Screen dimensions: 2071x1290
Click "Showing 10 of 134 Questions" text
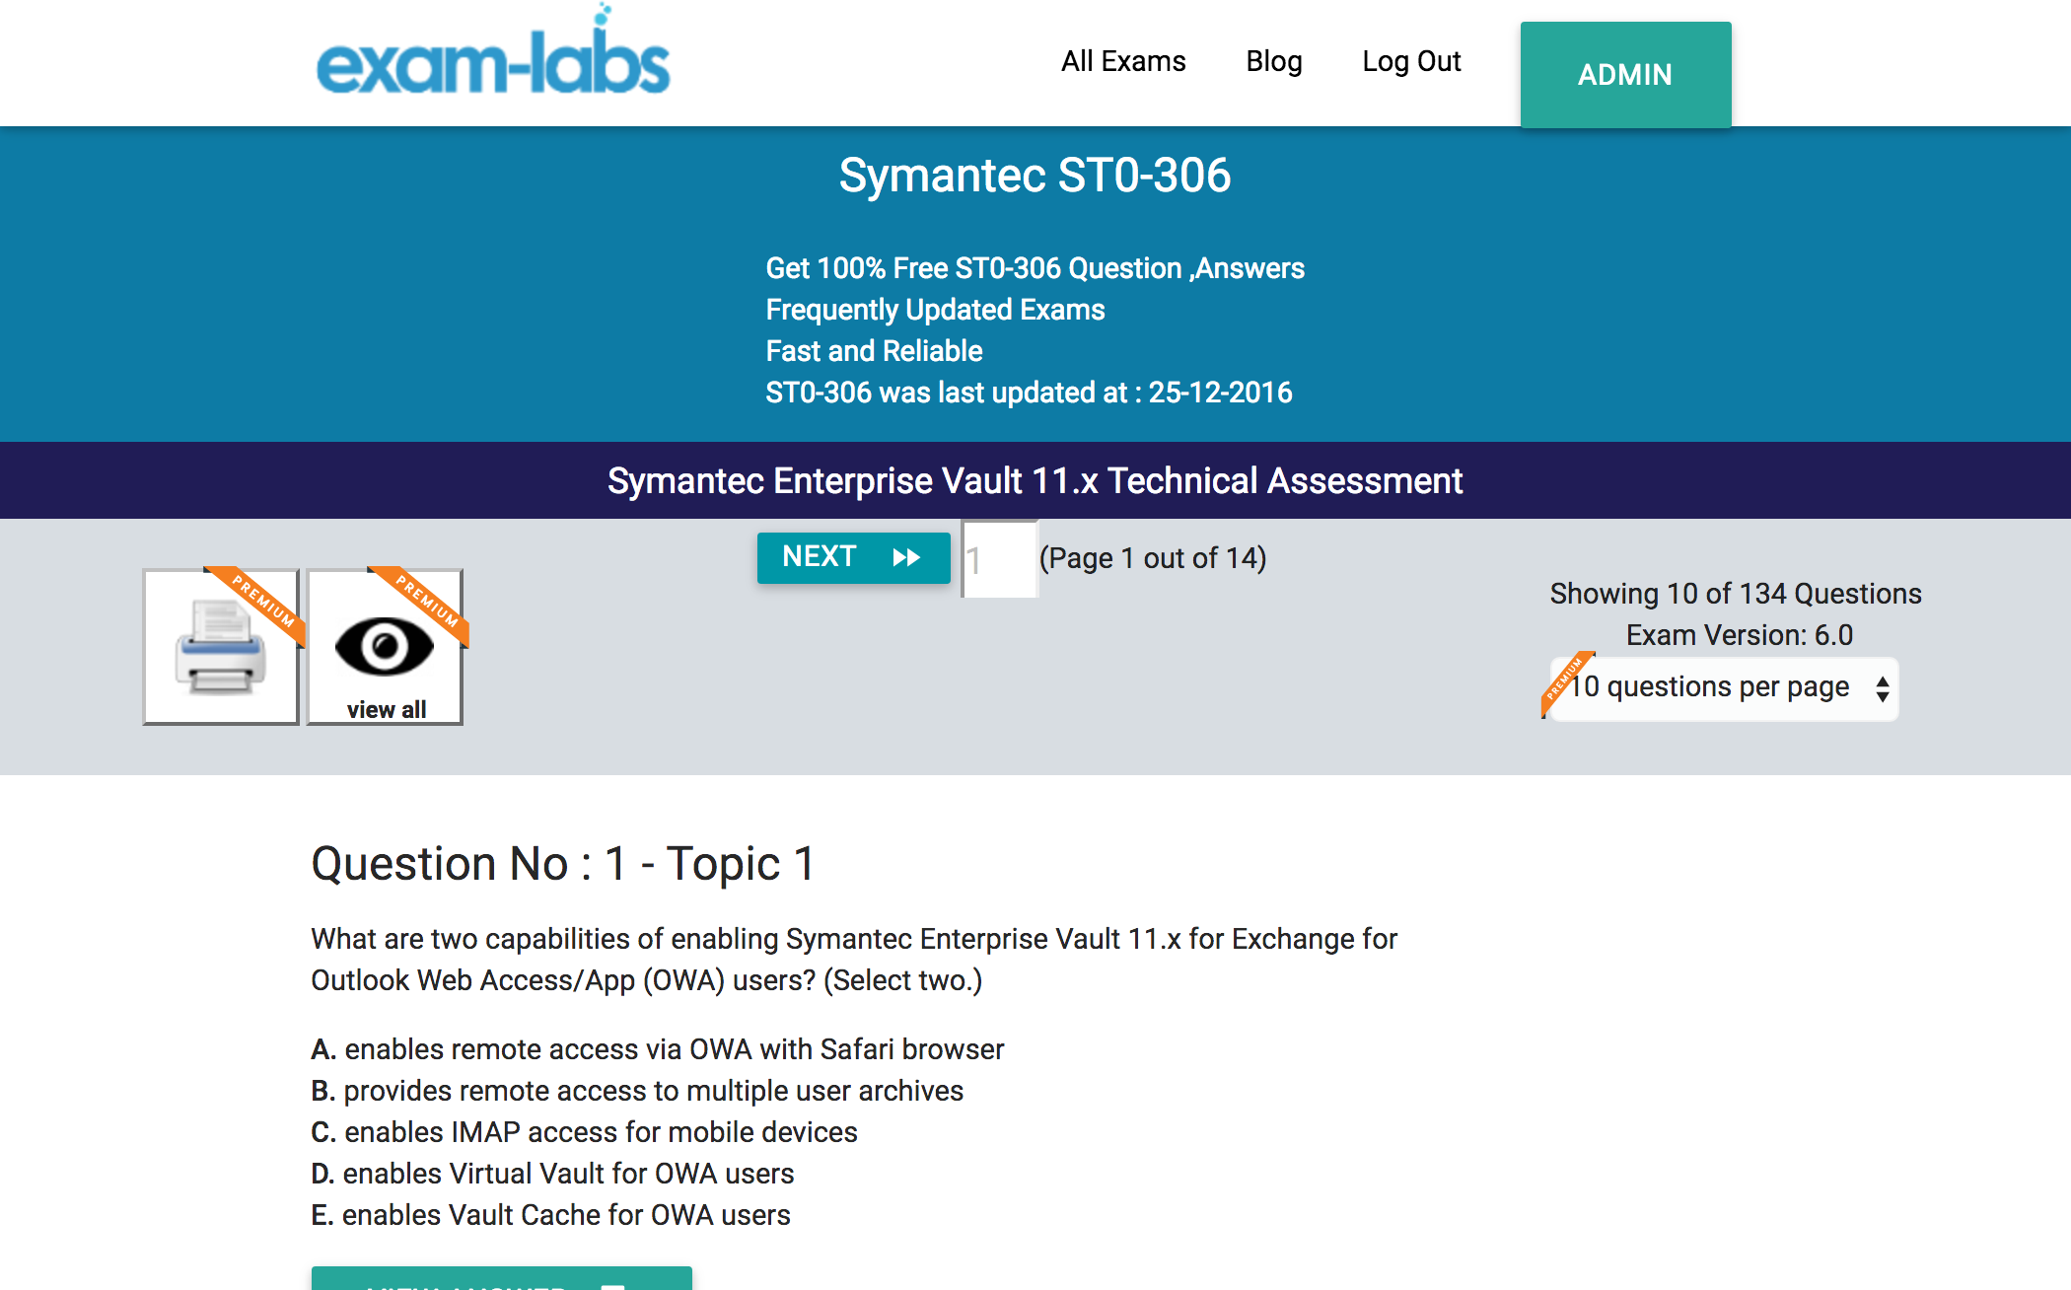(1736, 594)
